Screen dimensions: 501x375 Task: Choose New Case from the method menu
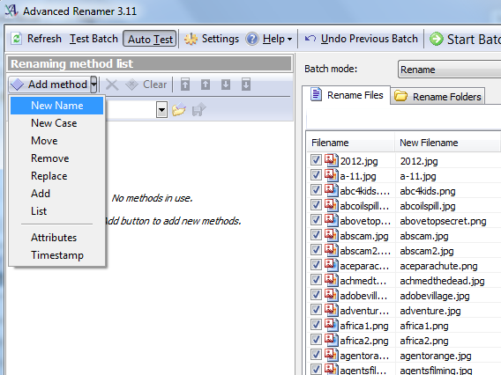pyautogui.click(x=54, y=123)
